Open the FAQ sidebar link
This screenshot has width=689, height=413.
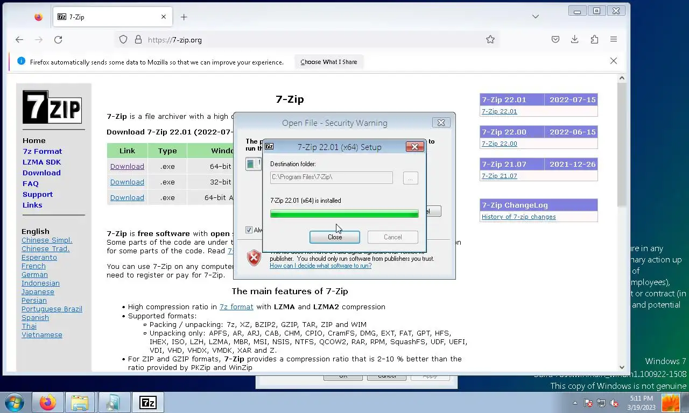[30, 183]
